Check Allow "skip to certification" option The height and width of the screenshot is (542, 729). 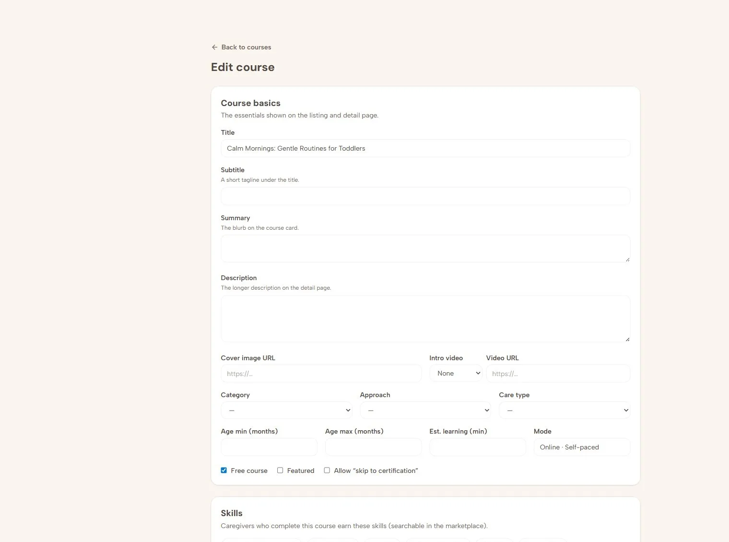(x=327, y=471)
